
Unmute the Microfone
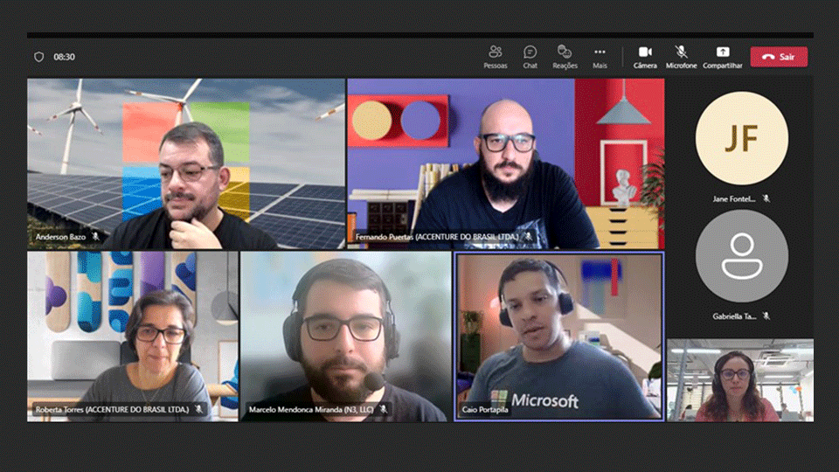pos(681,57)
